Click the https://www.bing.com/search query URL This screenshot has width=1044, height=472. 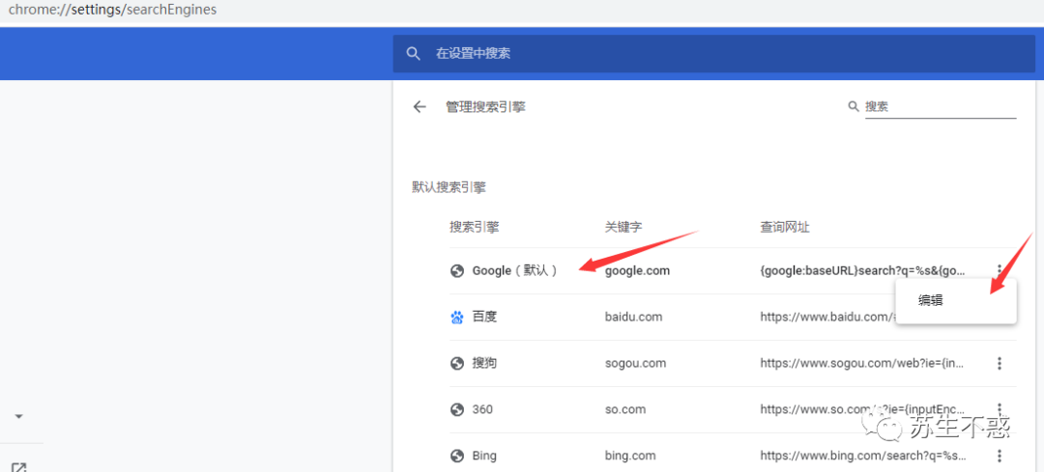pyautogui.click(x=863, y=456)
